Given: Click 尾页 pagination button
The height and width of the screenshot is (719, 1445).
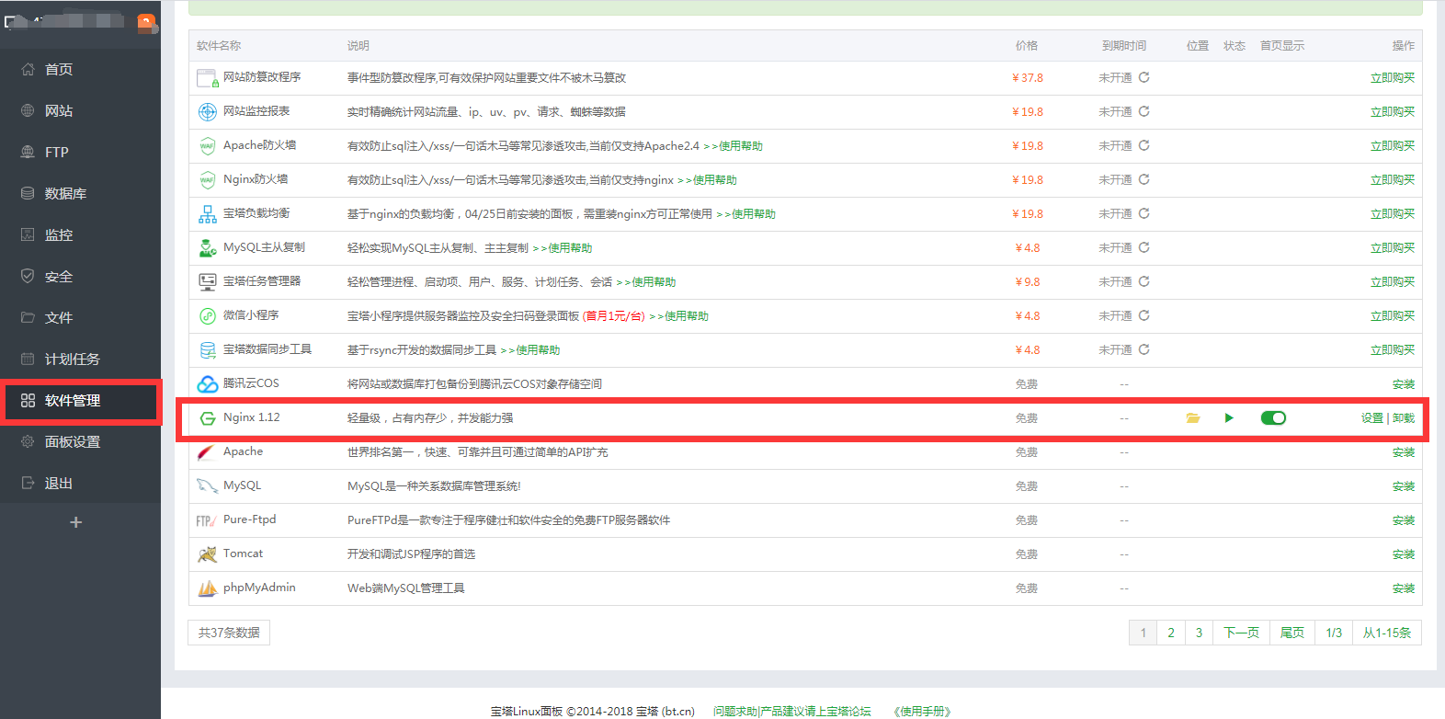Looking at the screenshot, I should [1292, 633].
